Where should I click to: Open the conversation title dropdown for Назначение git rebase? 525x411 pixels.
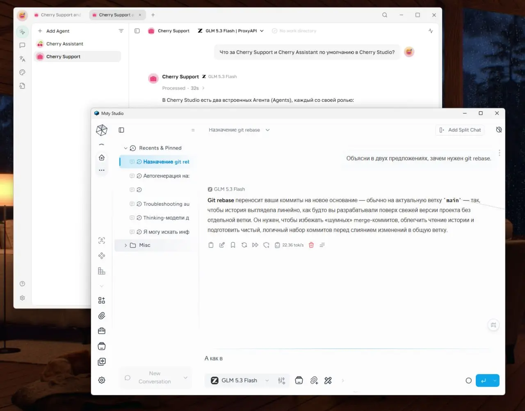267,130
